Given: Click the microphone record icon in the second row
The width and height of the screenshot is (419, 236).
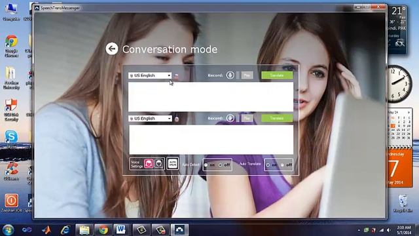Looking at the screenshot, I should 230,118.
